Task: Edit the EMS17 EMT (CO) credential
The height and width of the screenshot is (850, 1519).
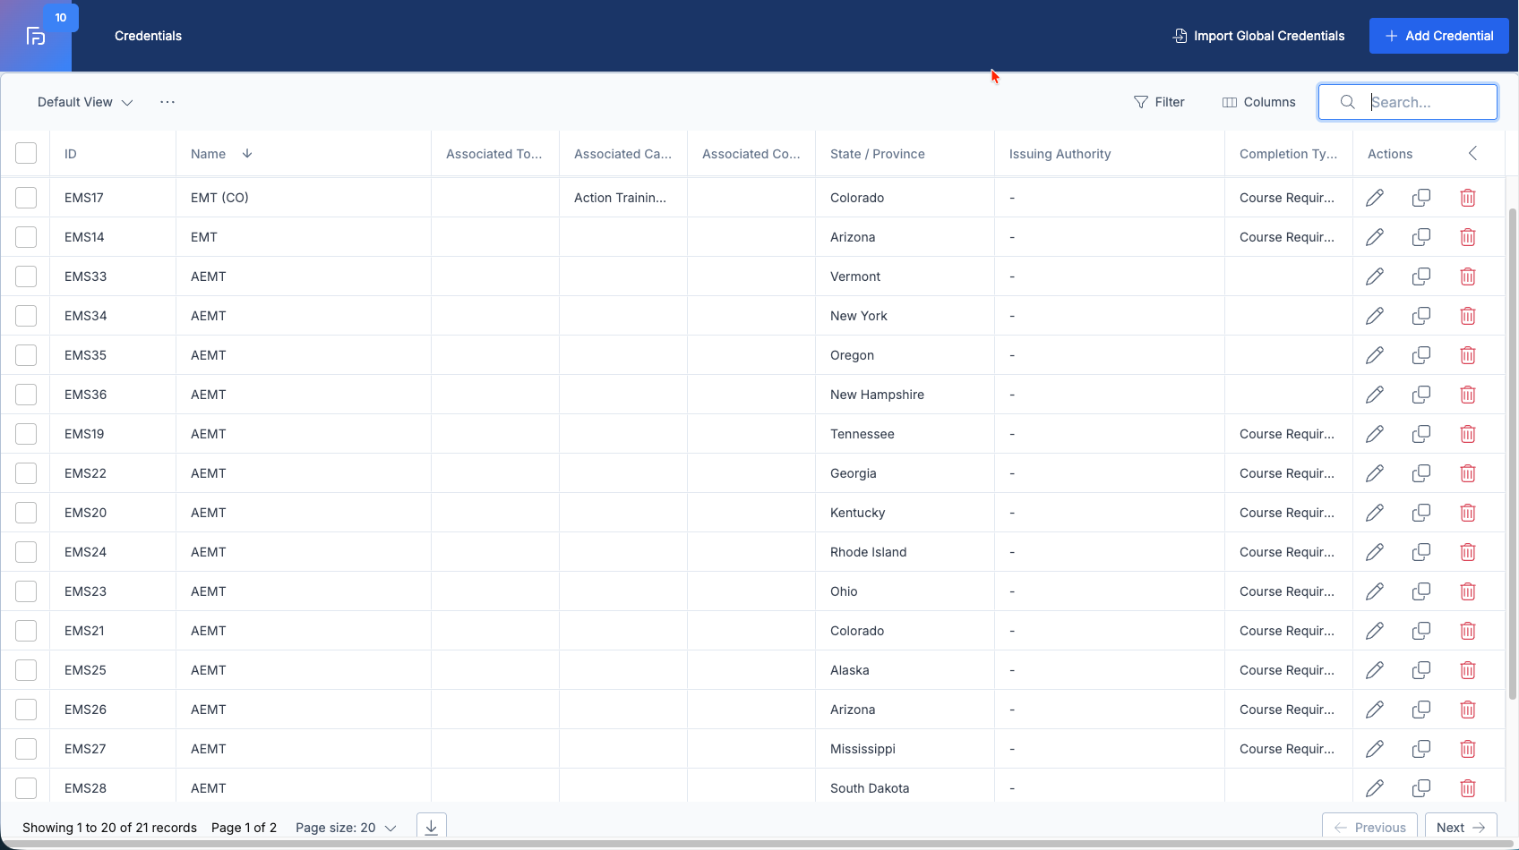Action: (1375, 198)
